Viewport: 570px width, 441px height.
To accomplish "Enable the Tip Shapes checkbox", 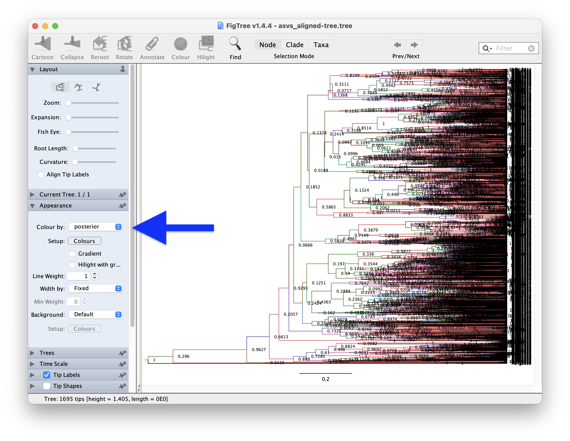I will [47, 386].
